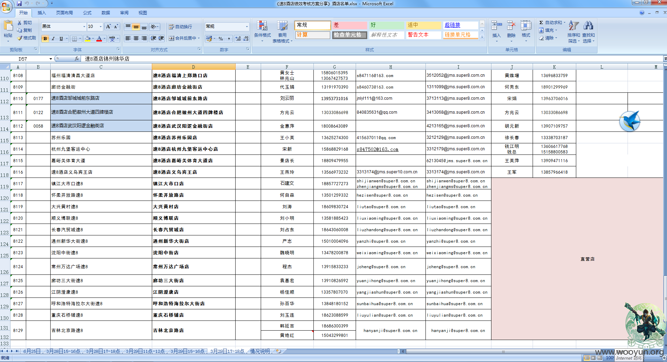667x362 pixels.
Task: Switch to the 页面布局 ribbon tab
Action: (65, 13)
